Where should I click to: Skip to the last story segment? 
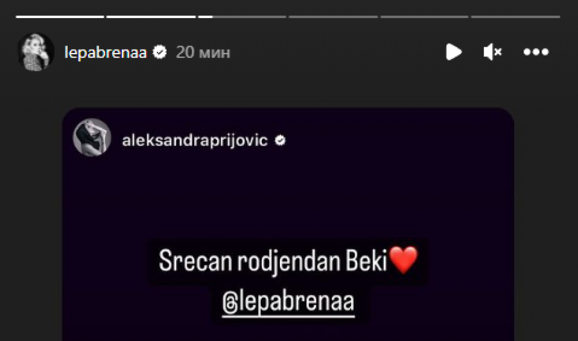click(x=515, y=16)
